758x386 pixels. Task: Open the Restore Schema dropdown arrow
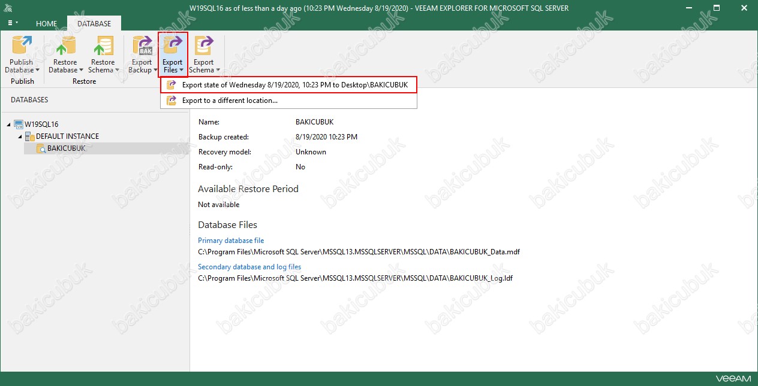(116, 71)
